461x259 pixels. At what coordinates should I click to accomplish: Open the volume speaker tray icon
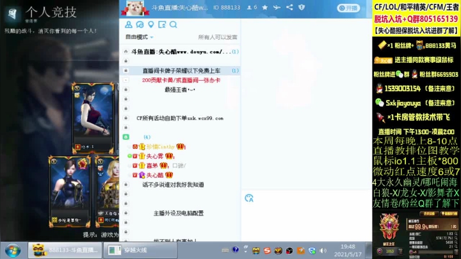click(323, 251)
